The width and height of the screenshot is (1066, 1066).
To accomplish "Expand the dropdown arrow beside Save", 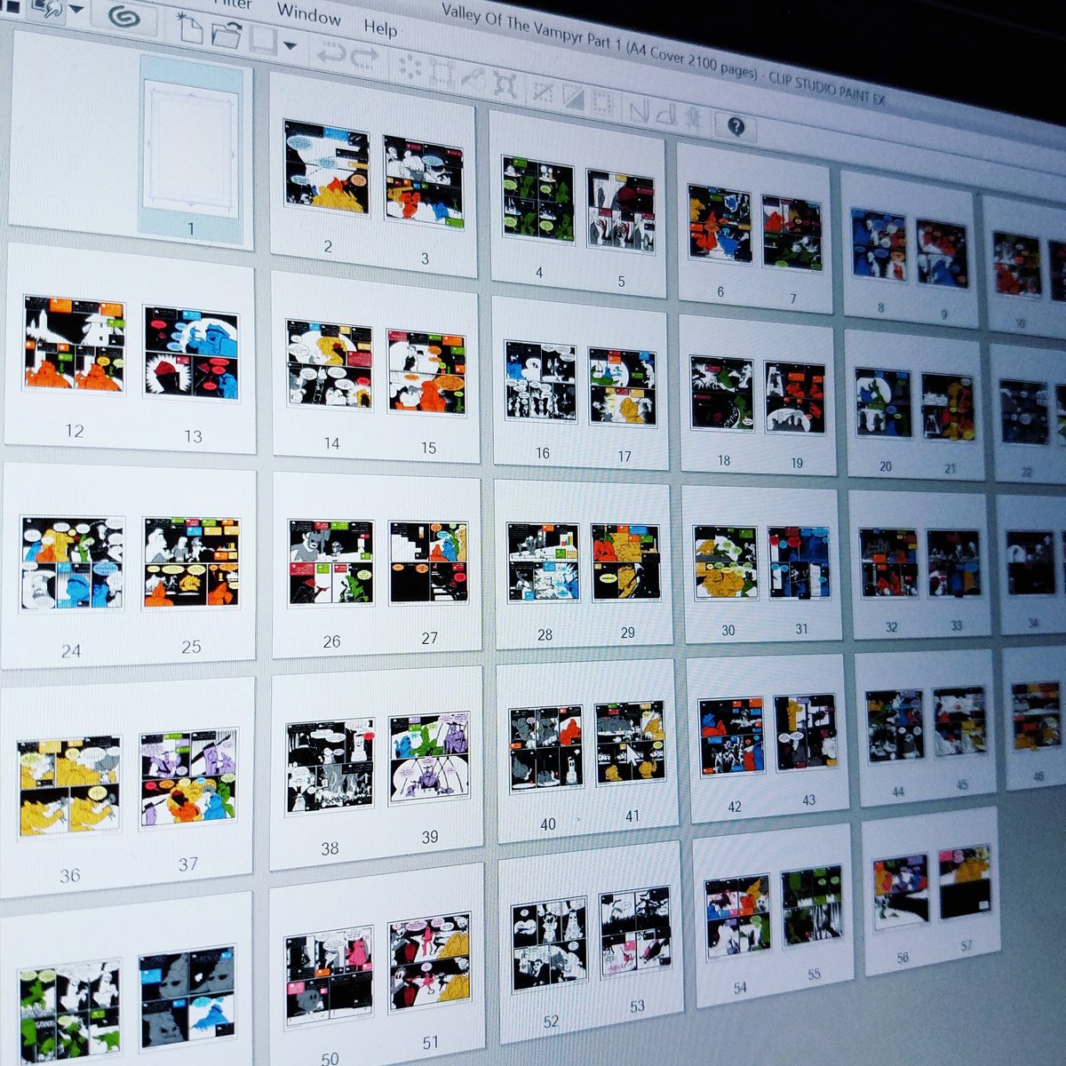I will [x=290, y=46].
